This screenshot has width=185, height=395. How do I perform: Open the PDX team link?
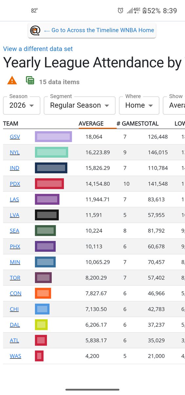(x=15, y=184)
